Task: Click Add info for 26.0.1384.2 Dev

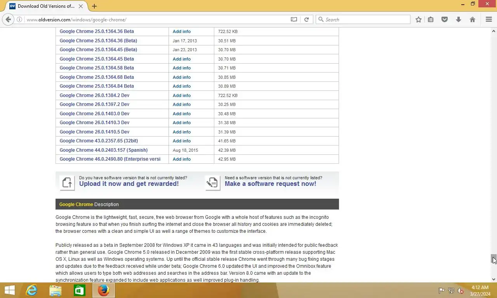Action: 182,95
